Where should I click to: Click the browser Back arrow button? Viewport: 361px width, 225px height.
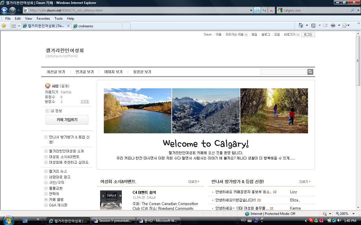click(x=4, y=10)
